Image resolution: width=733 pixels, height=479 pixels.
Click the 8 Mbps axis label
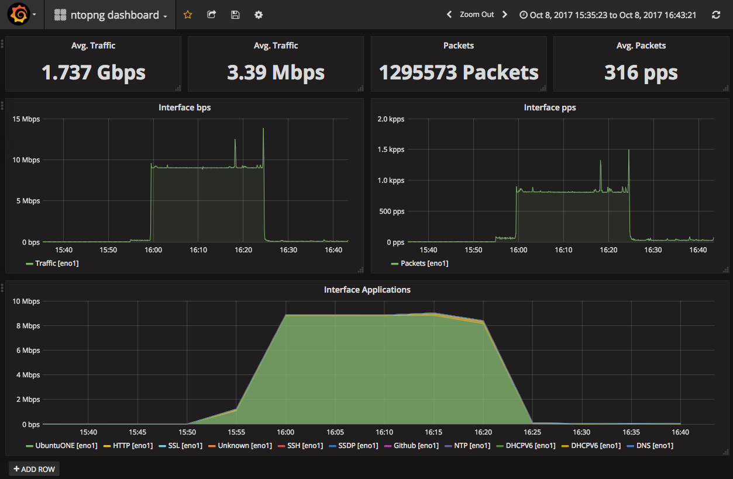[27, 326]
